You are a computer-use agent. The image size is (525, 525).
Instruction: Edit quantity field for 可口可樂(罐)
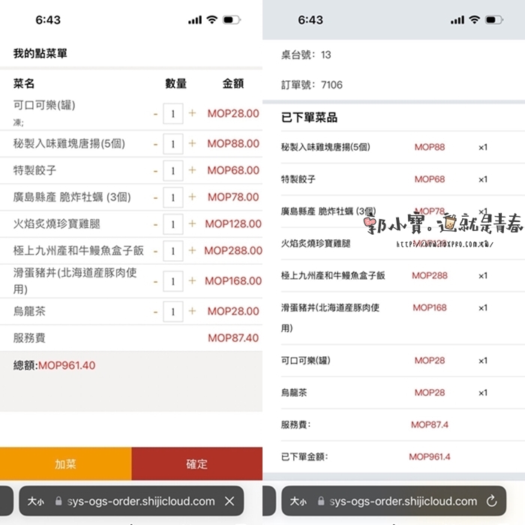(x=173, y=113)
